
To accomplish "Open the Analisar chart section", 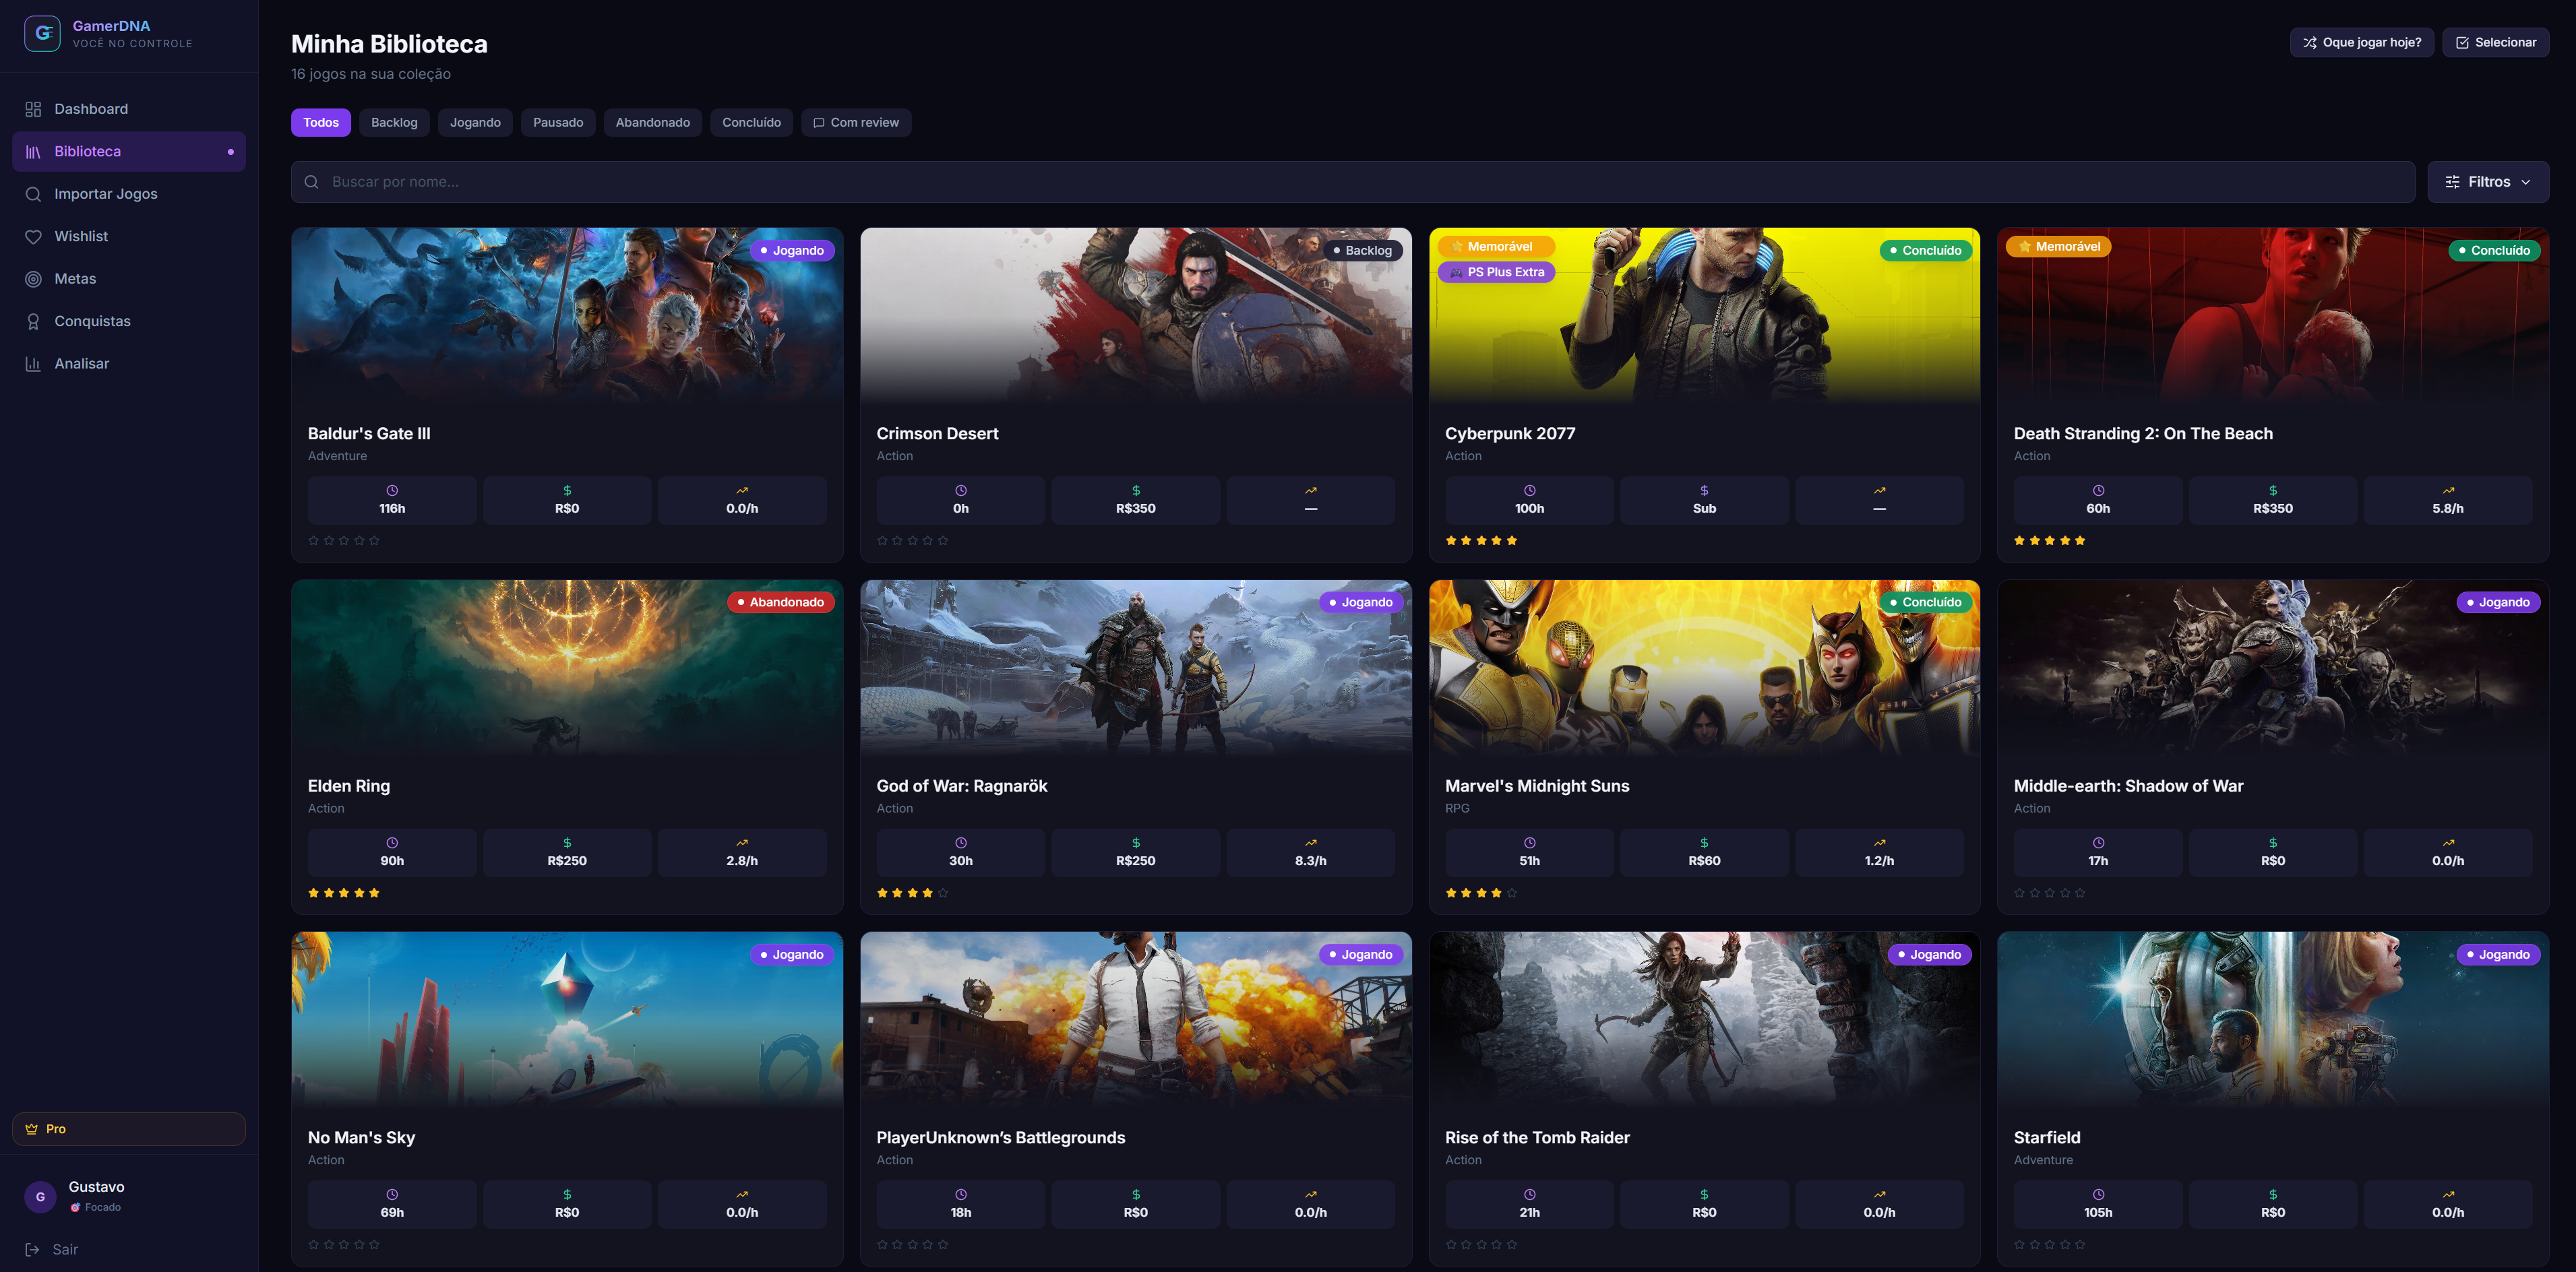I will pos(129,364).
